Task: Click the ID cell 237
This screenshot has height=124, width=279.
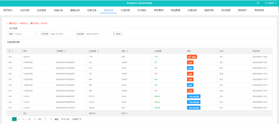Action: coord(10,80)
